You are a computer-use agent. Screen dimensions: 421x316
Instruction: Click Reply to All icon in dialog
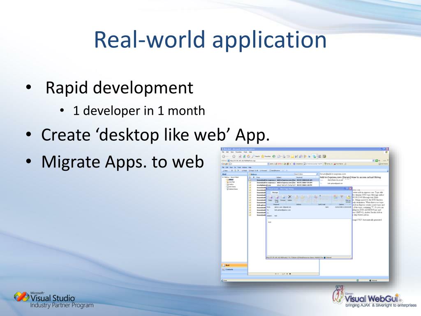(x=277, y=198)
